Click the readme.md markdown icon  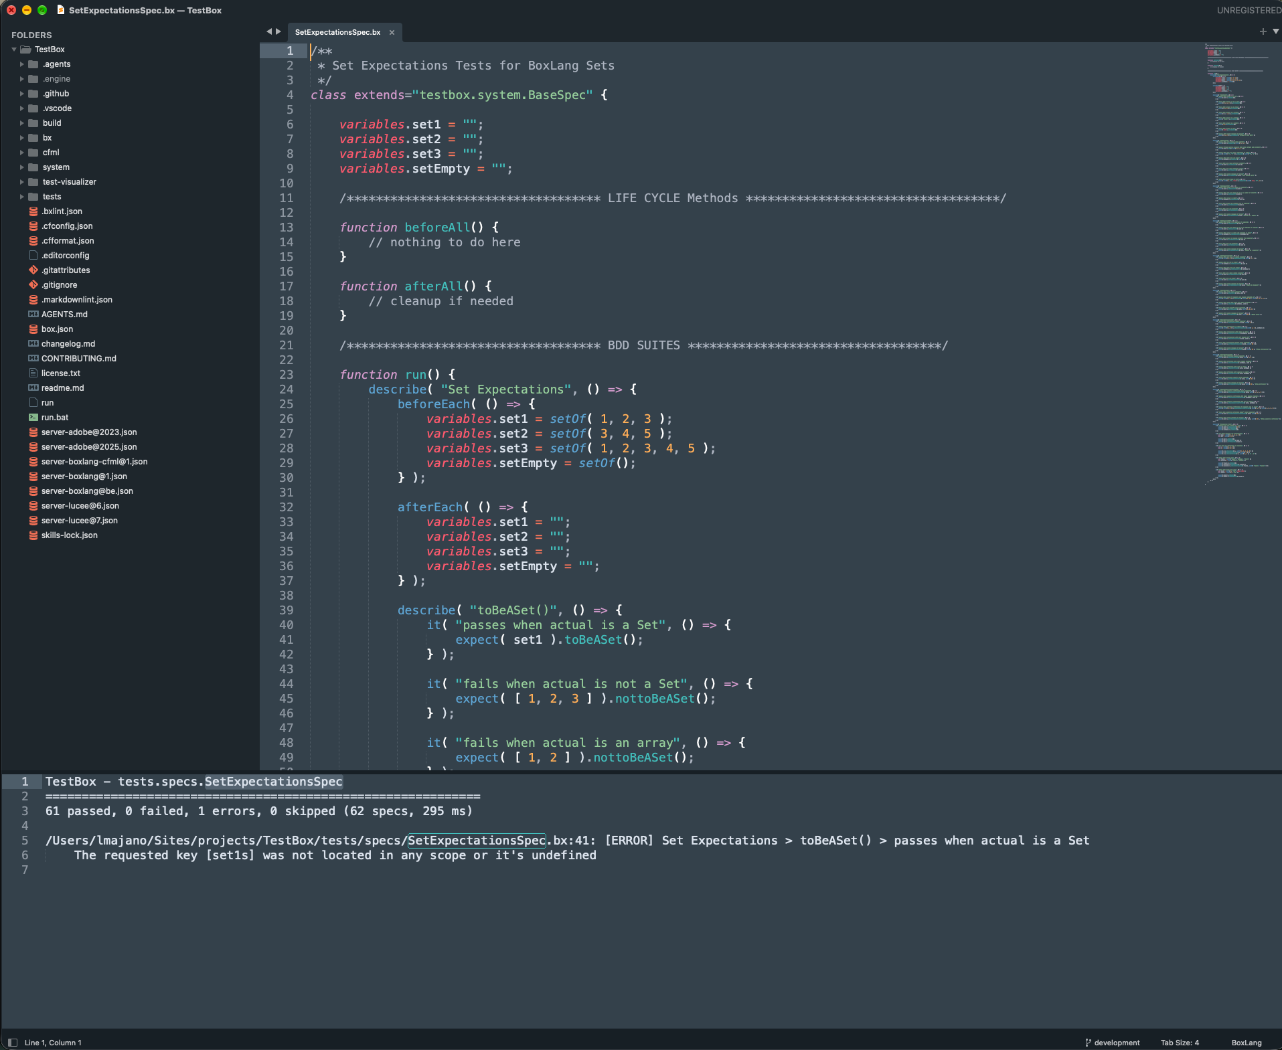point(33,388)
